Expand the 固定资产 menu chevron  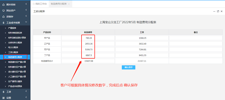click(x=26, y=10)
